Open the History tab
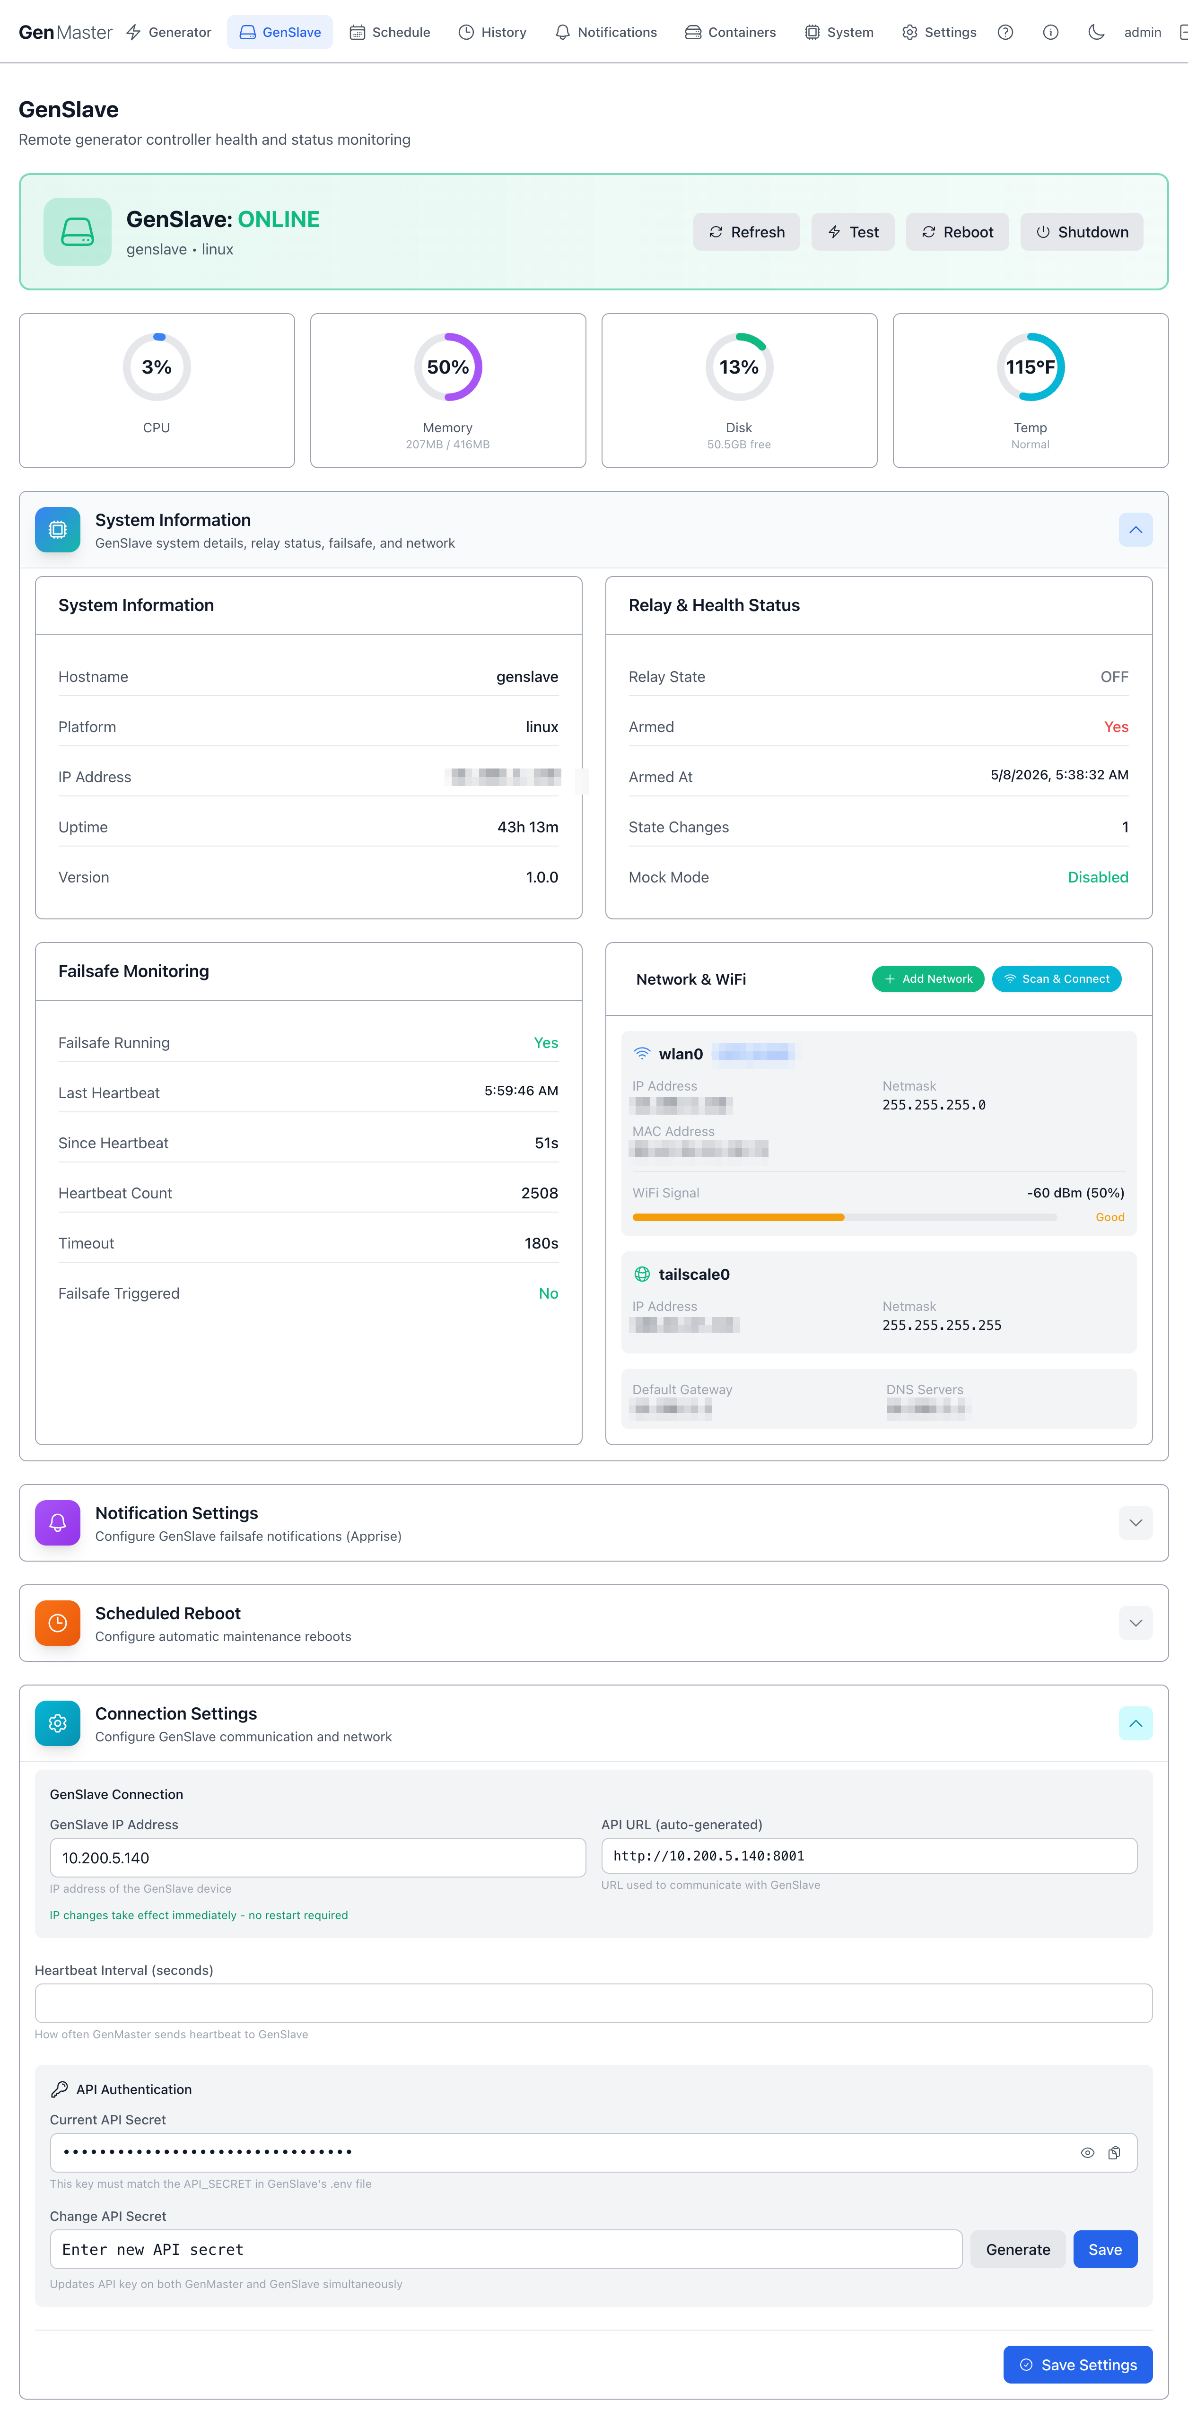Viewport: 1188px width, 2428px height. click(492, 32)
